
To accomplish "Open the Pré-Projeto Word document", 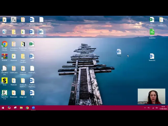I will tap(32, 33).
